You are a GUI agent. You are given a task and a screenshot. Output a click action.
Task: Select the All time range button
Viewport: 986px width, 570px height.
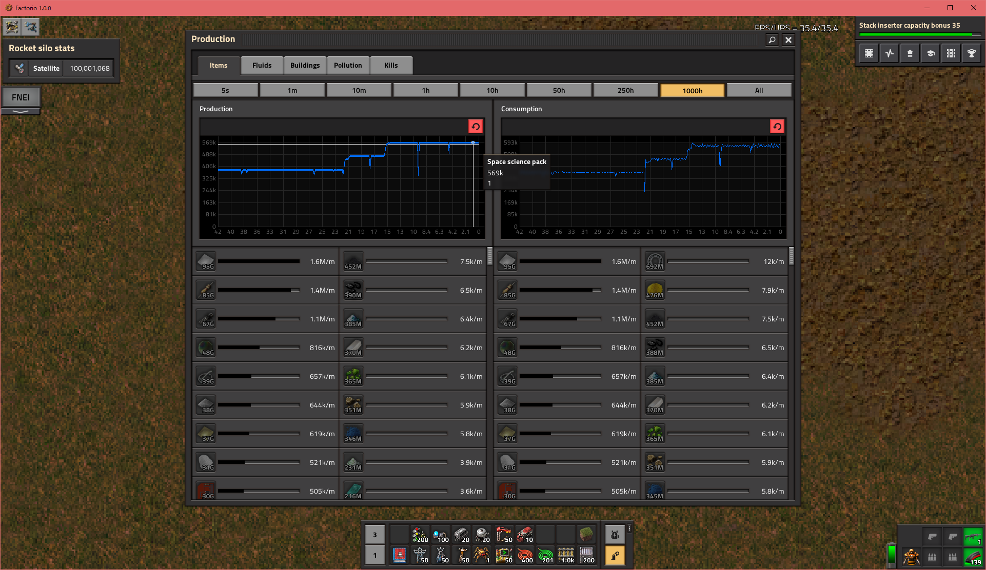pyautogui.click(x=759, y=90)
